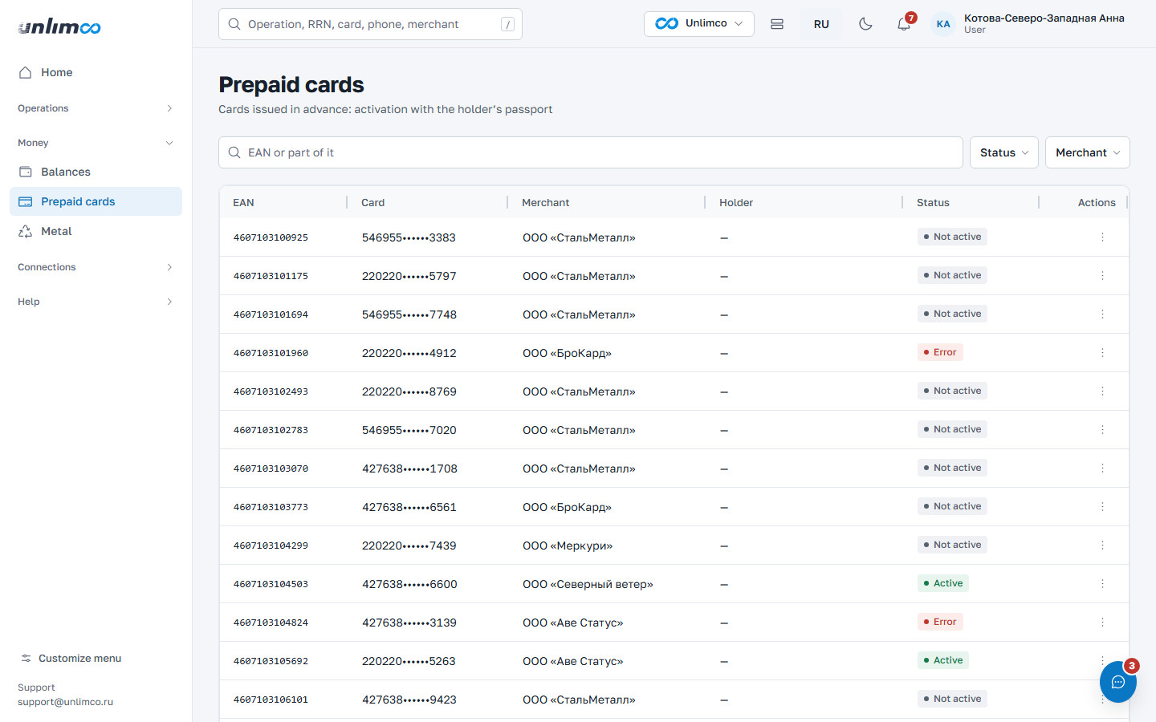Screen dimensions: 1156x722
Task: Click the Unlimco logo
Action: 59,26
